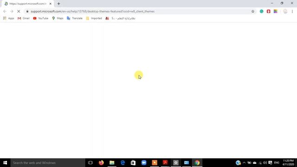The width and height of the screenshot is (297, 167).
Task: Open network connections tray icon
Action: coord(260,163)
